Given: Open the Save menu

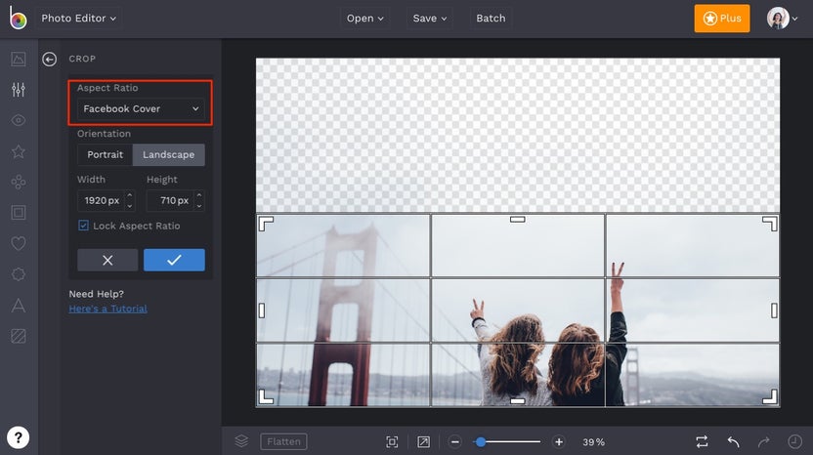Looking at the screenshot, I should (429, 19).
